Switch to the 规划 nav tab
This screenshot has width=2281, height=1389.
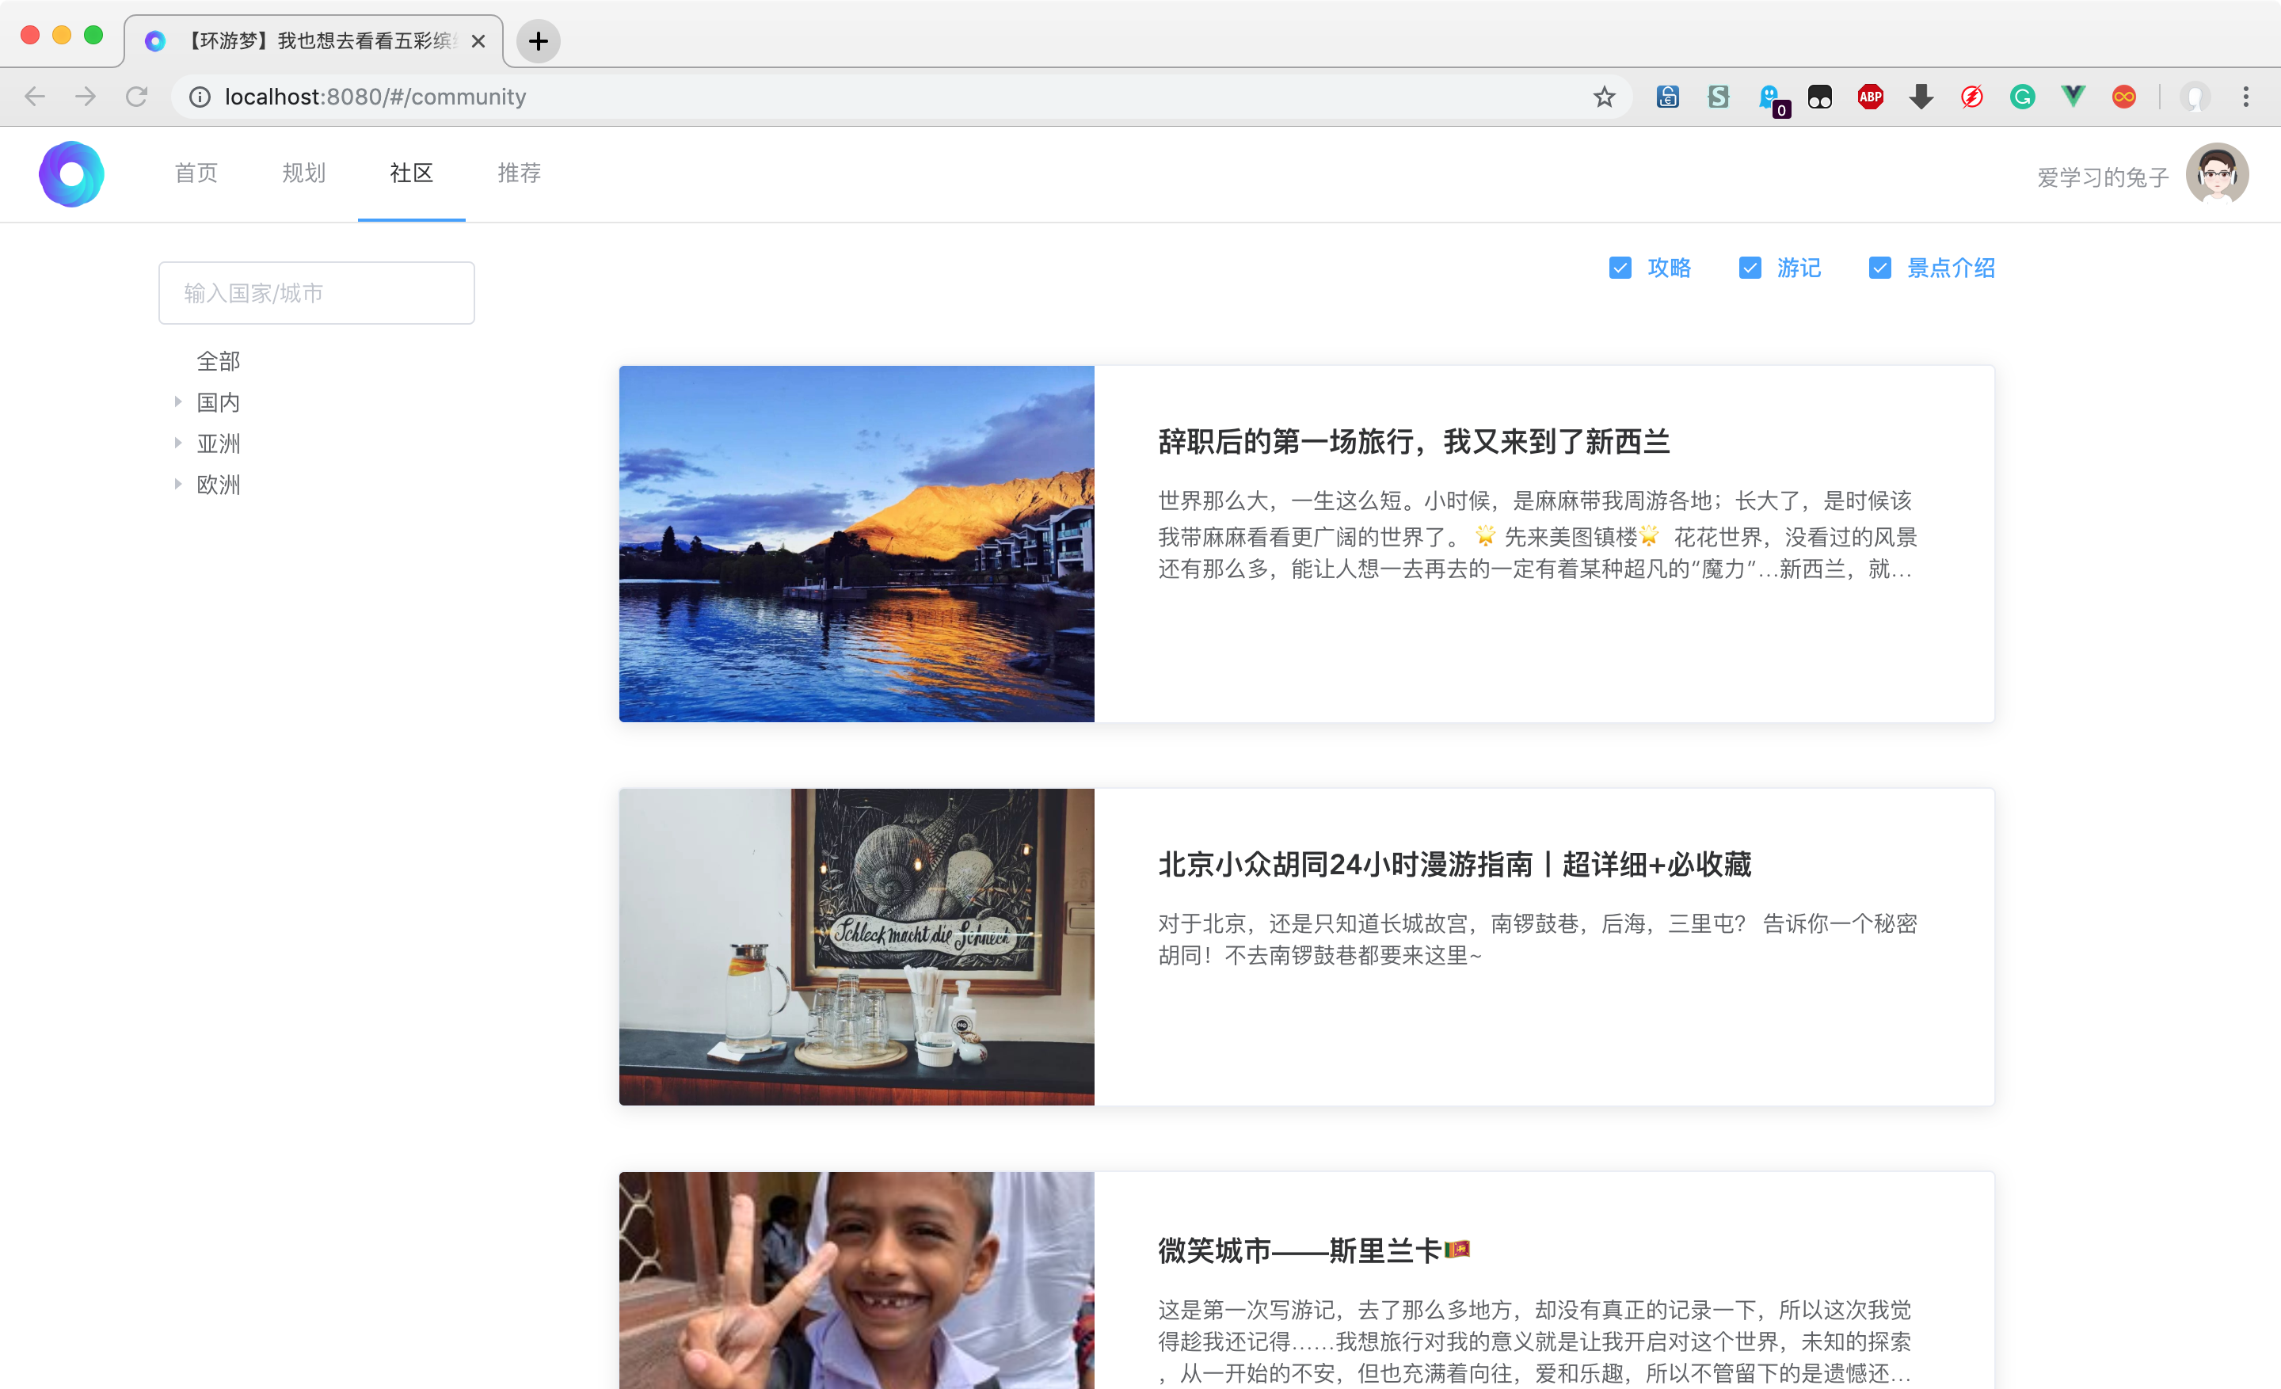(x=303, y=173)
